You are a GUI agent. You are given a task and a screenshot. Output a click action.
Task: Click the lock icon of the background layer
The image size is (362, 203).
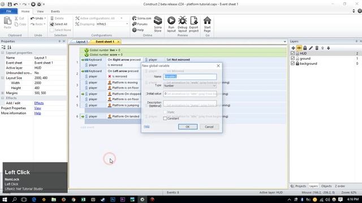pyautogui.click(x=298, y=64)
